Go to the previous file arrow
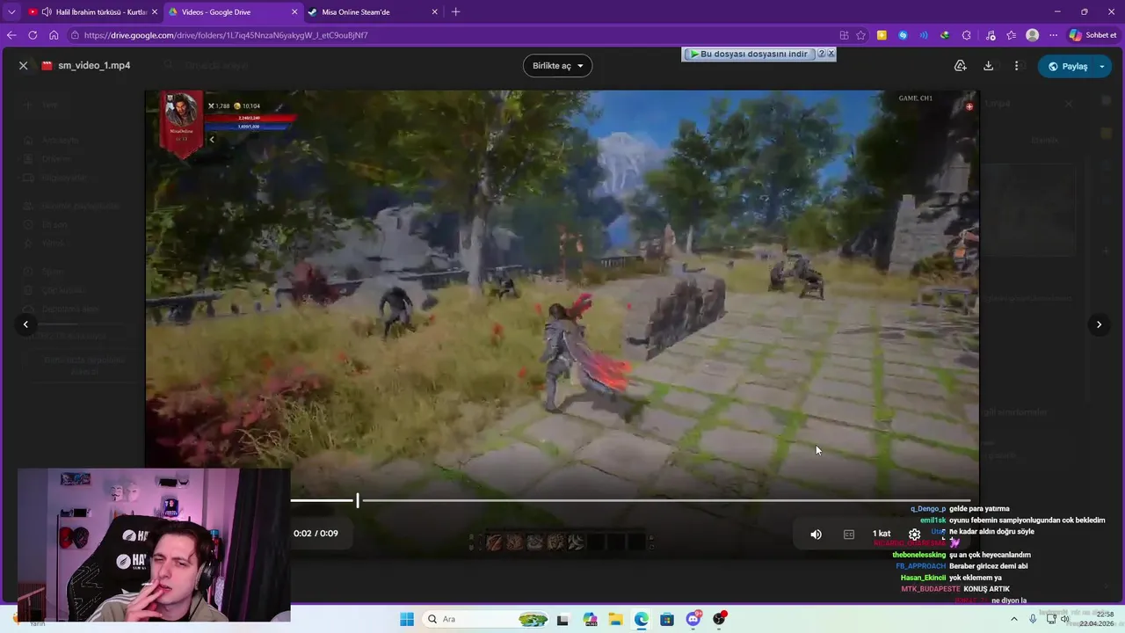The image size is (1125, 633). tap(25, 324)
